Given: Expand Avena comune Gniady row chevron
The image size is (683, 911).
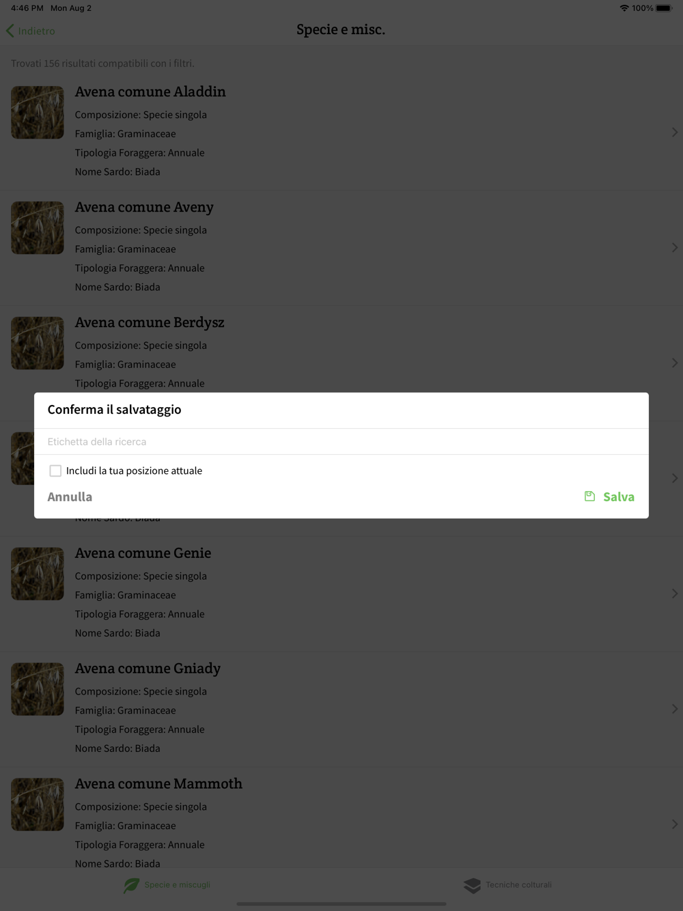Looking at the screenshot, I should click(674, 709).
